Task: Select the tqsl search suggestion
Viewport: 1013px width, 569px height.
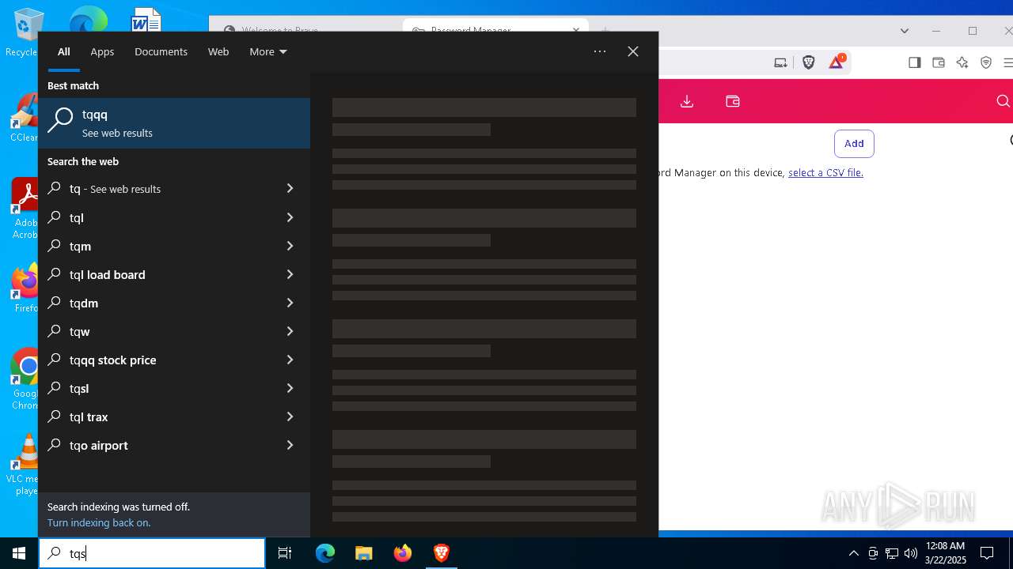Action: 162,388
